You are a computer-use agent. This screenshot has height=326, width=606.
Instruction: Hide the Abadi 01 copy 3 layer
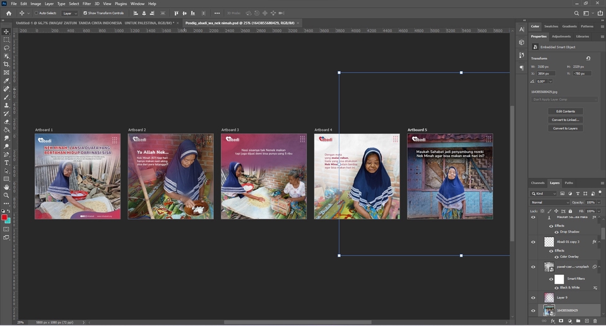click(x=533, y=242)
